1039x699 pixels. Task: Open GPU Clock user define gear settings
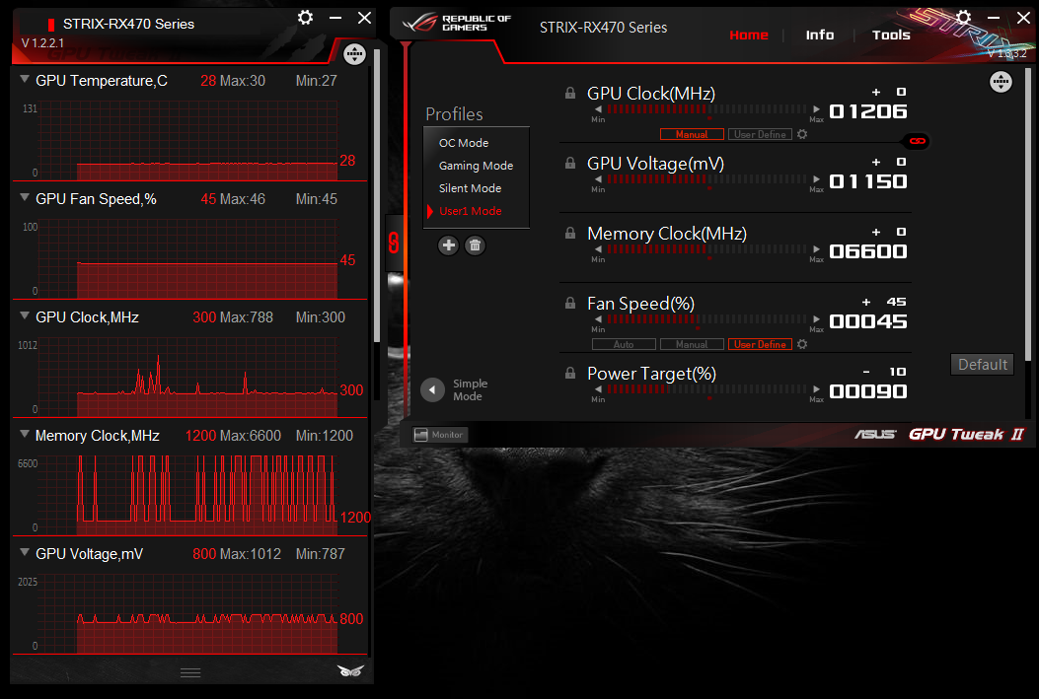click(x=802, y=134)
